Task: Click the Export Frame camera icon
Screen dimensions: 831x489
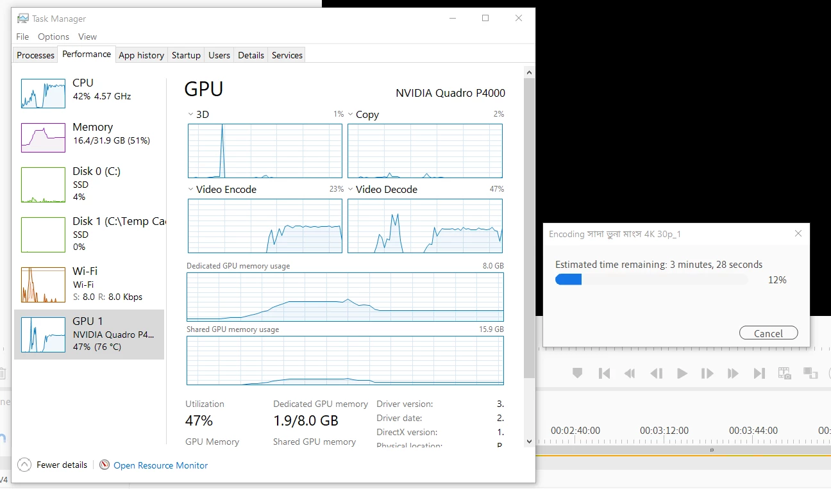Action: pyautogui.click(x=784, y=373)
